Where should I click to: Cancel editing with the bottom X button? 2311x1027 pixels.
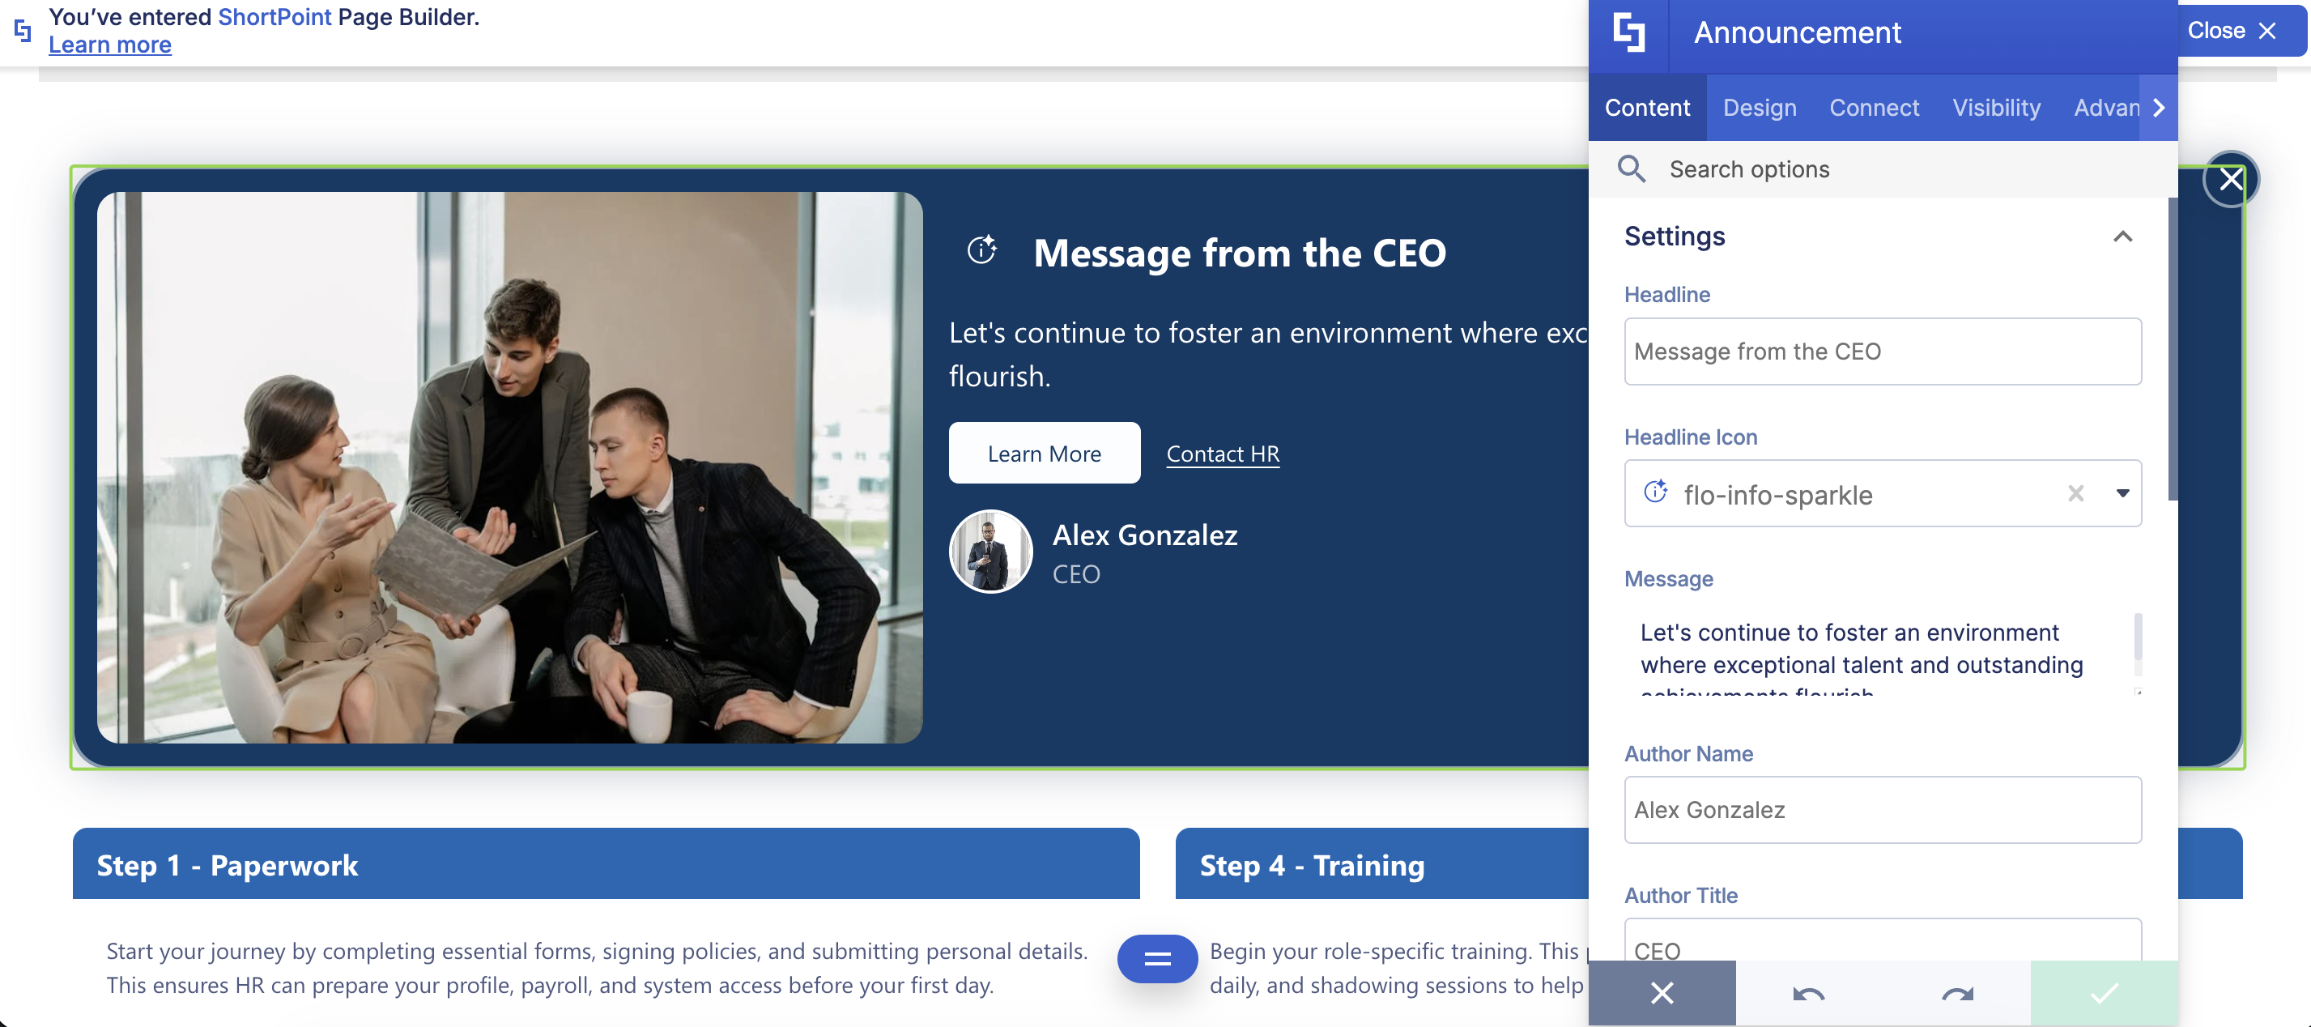click(1662, 993)
